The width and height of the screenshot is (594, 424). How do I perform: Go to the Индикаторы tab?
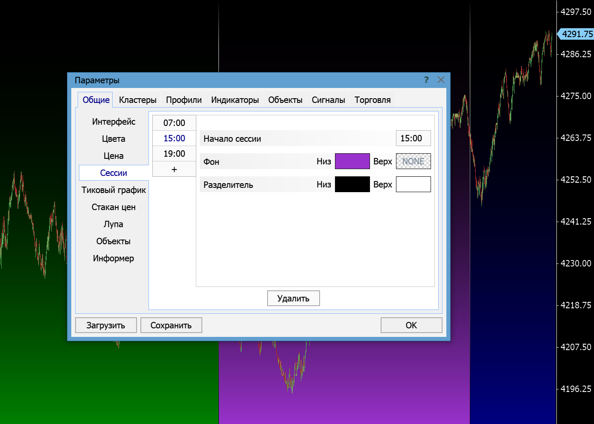[235, 100]
